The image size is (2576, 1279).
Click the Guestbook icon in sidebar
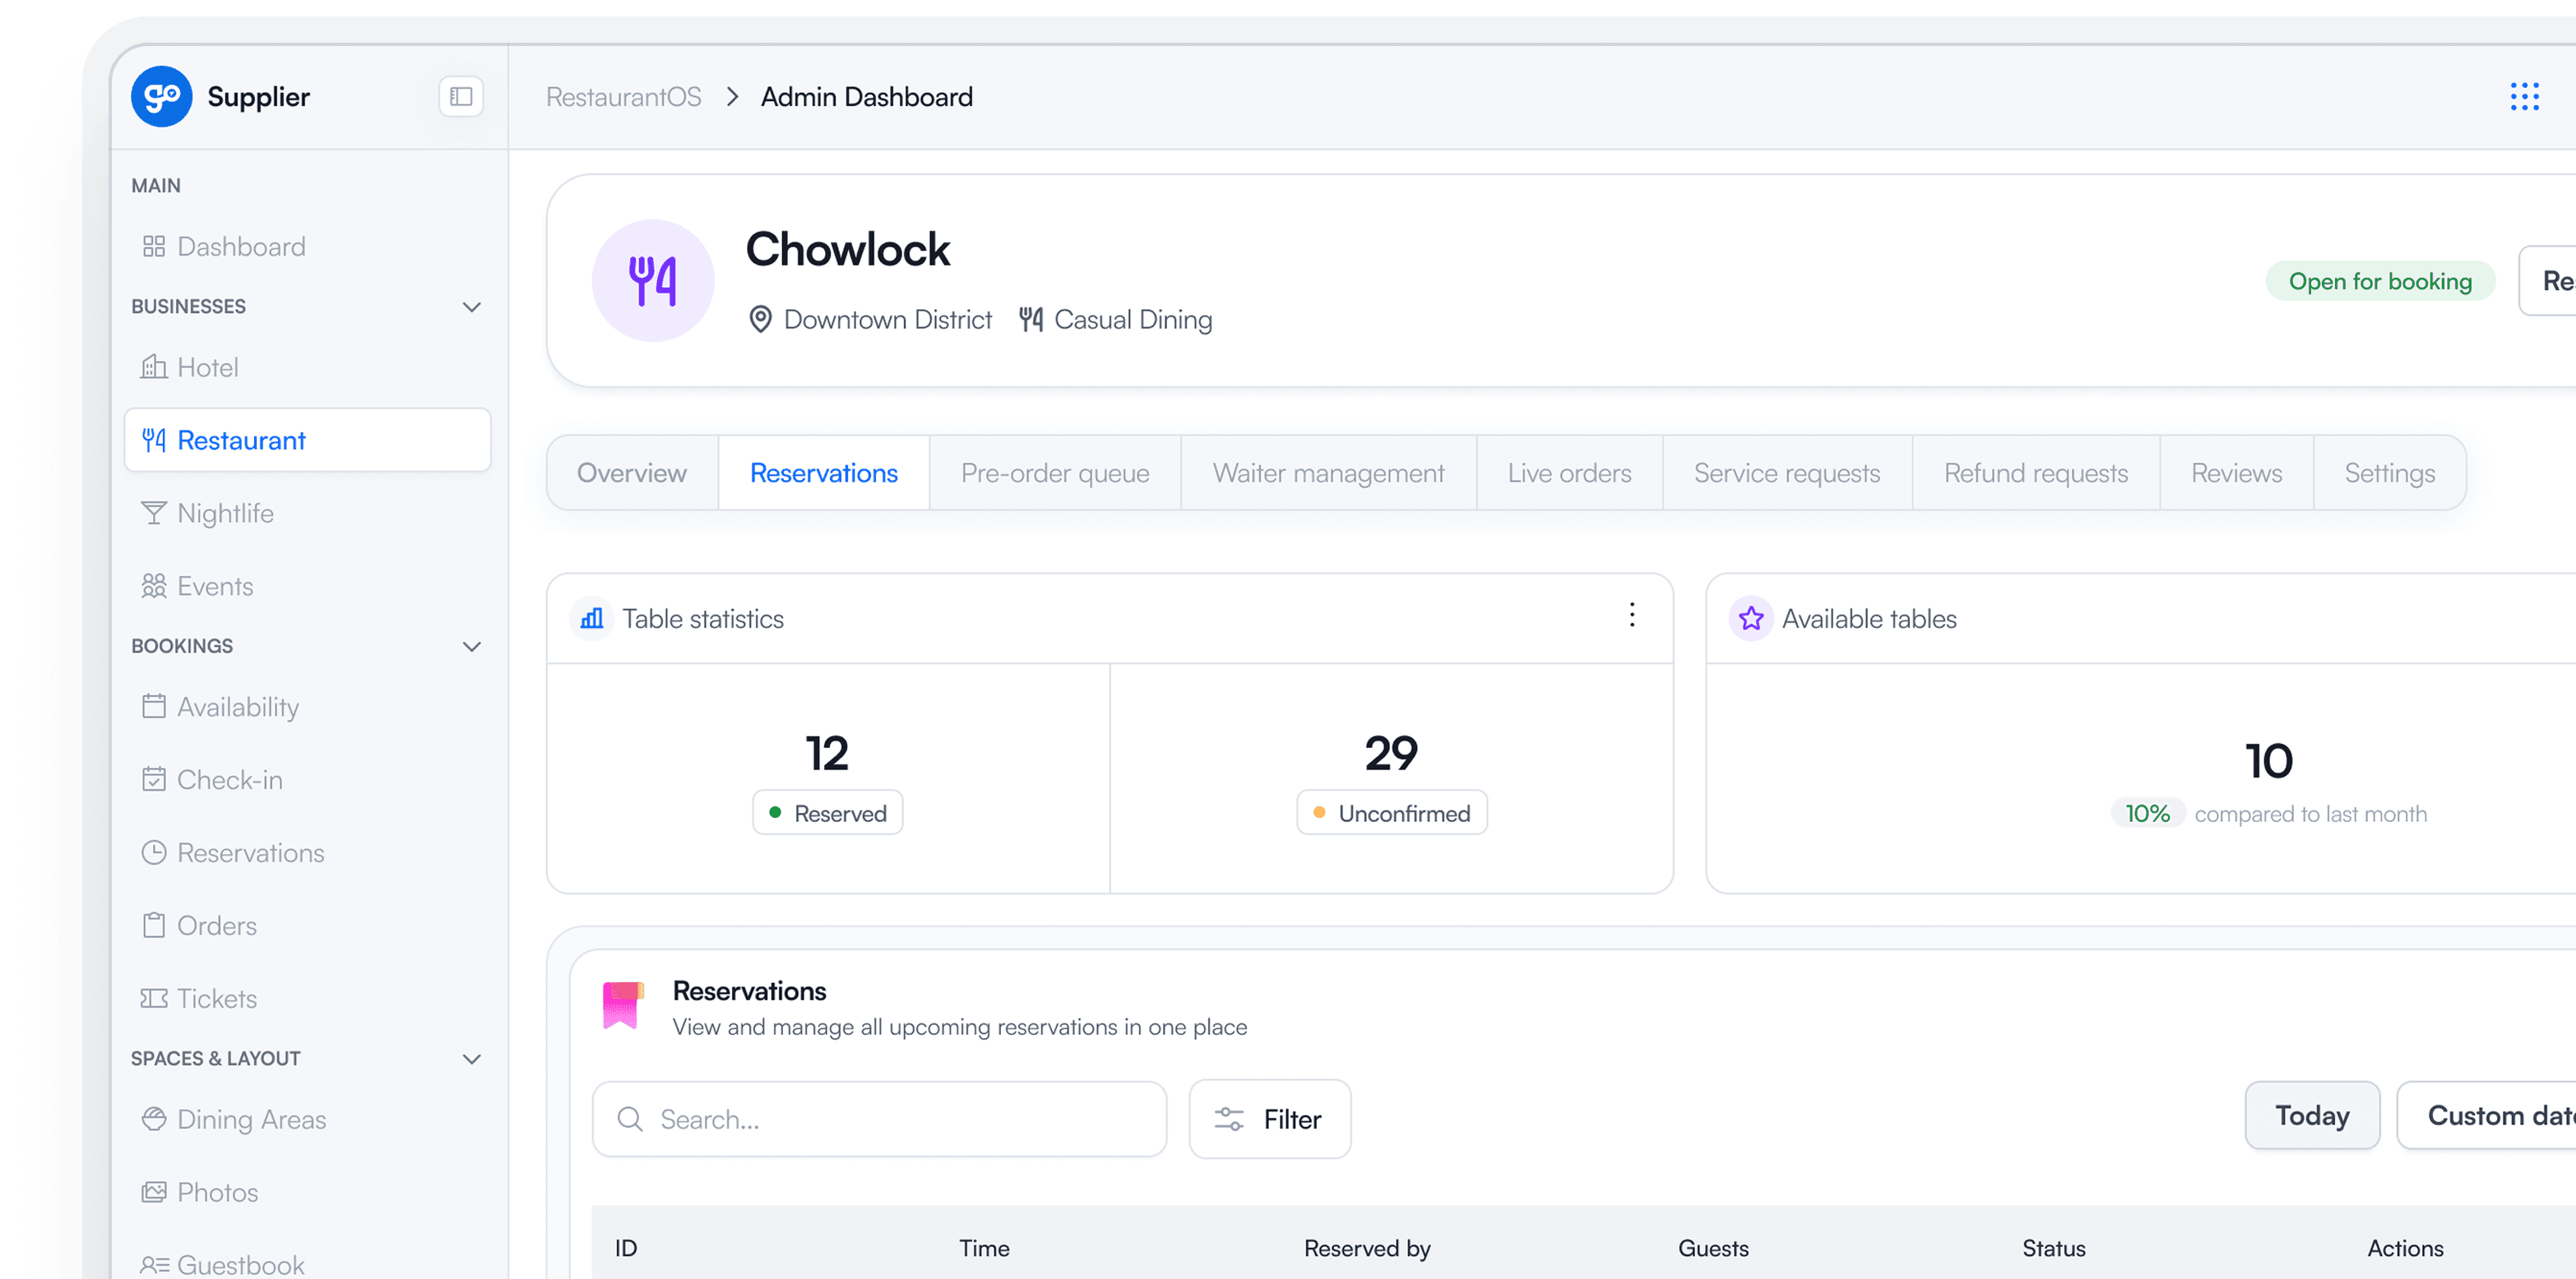coord(154,1265)
